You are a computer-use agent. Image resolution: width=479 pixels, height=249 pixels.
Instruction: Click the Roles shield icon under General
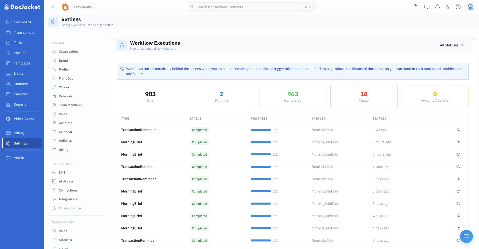pos(54,114)
